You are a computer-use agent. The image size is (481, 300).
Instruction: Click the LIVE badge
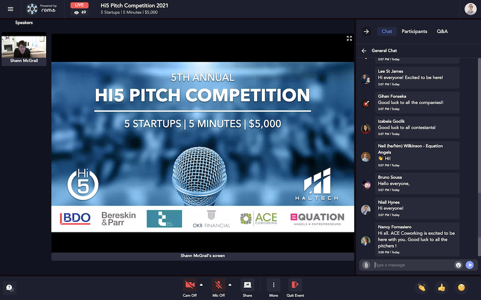point(79,5)
